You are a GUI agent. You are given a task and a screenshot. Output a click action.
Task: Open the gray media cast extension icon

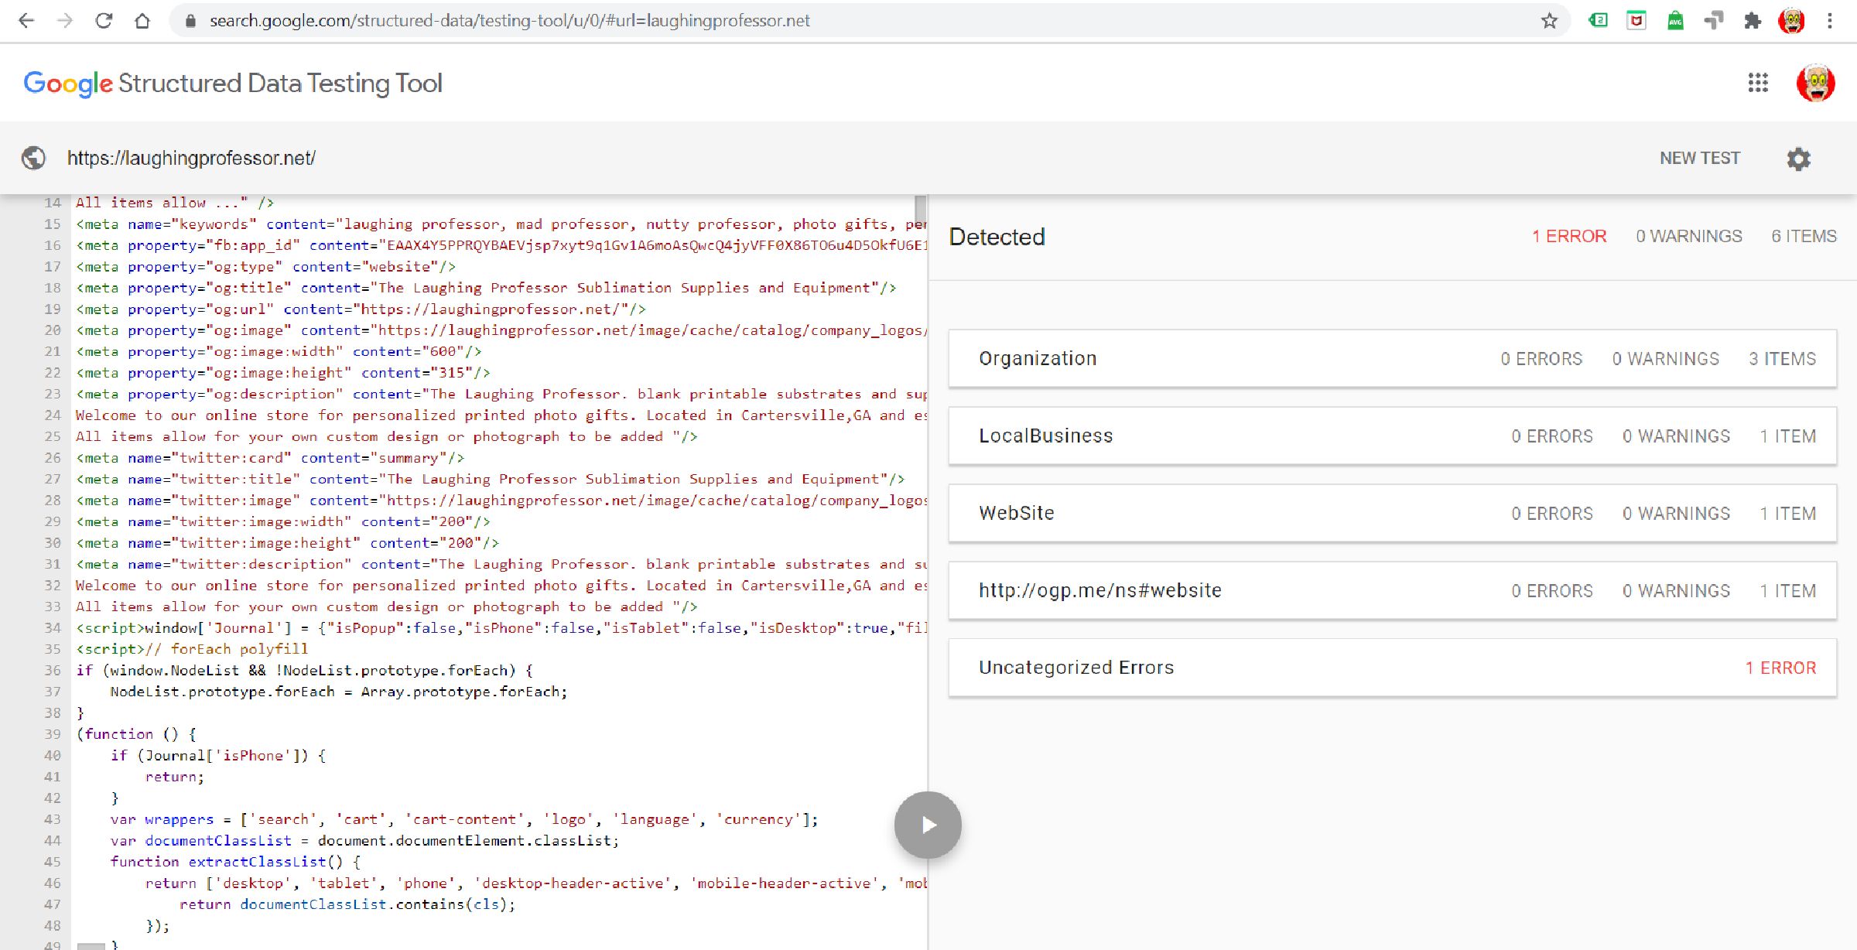pyautogui.click(x=1714, y=20)
